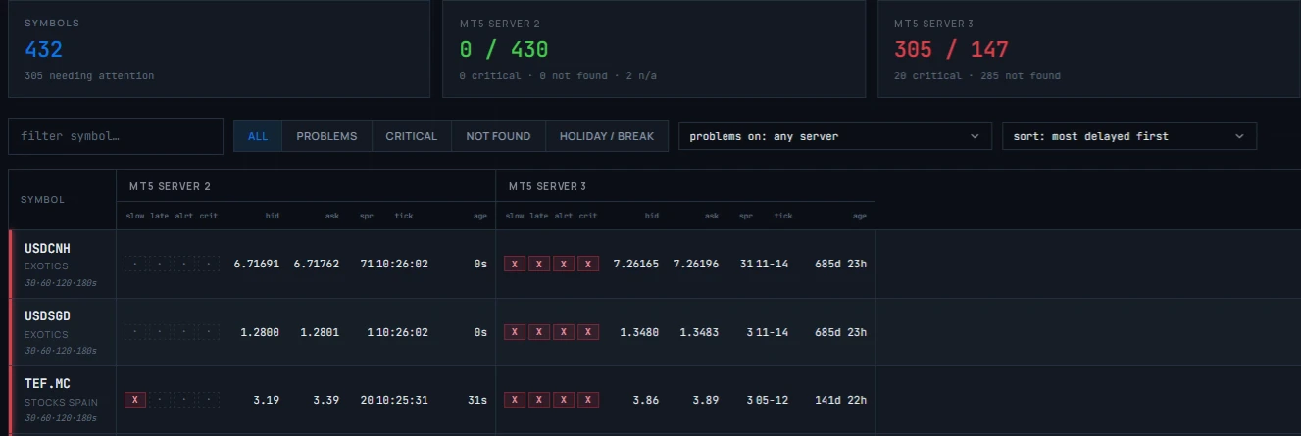Click the USDCNH Server 3 slow X indicator
Screen dimensions: 1301x436
point(514,264)
